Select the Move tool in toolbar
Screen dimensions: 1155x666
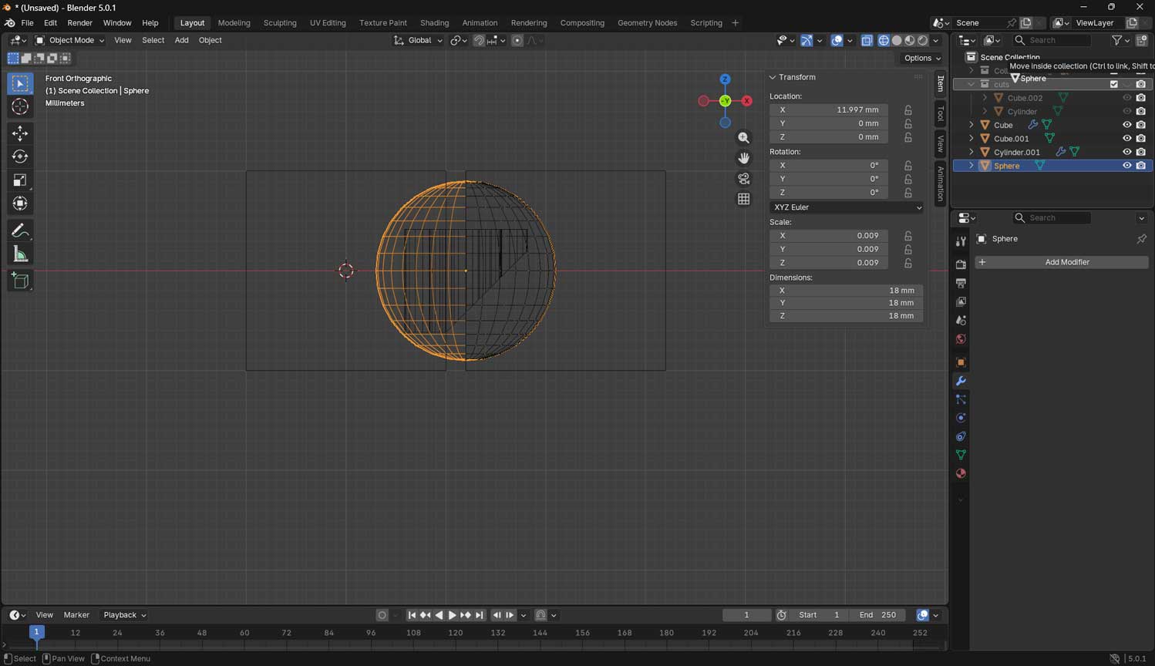pyautogui.click(x=20, y=133)
